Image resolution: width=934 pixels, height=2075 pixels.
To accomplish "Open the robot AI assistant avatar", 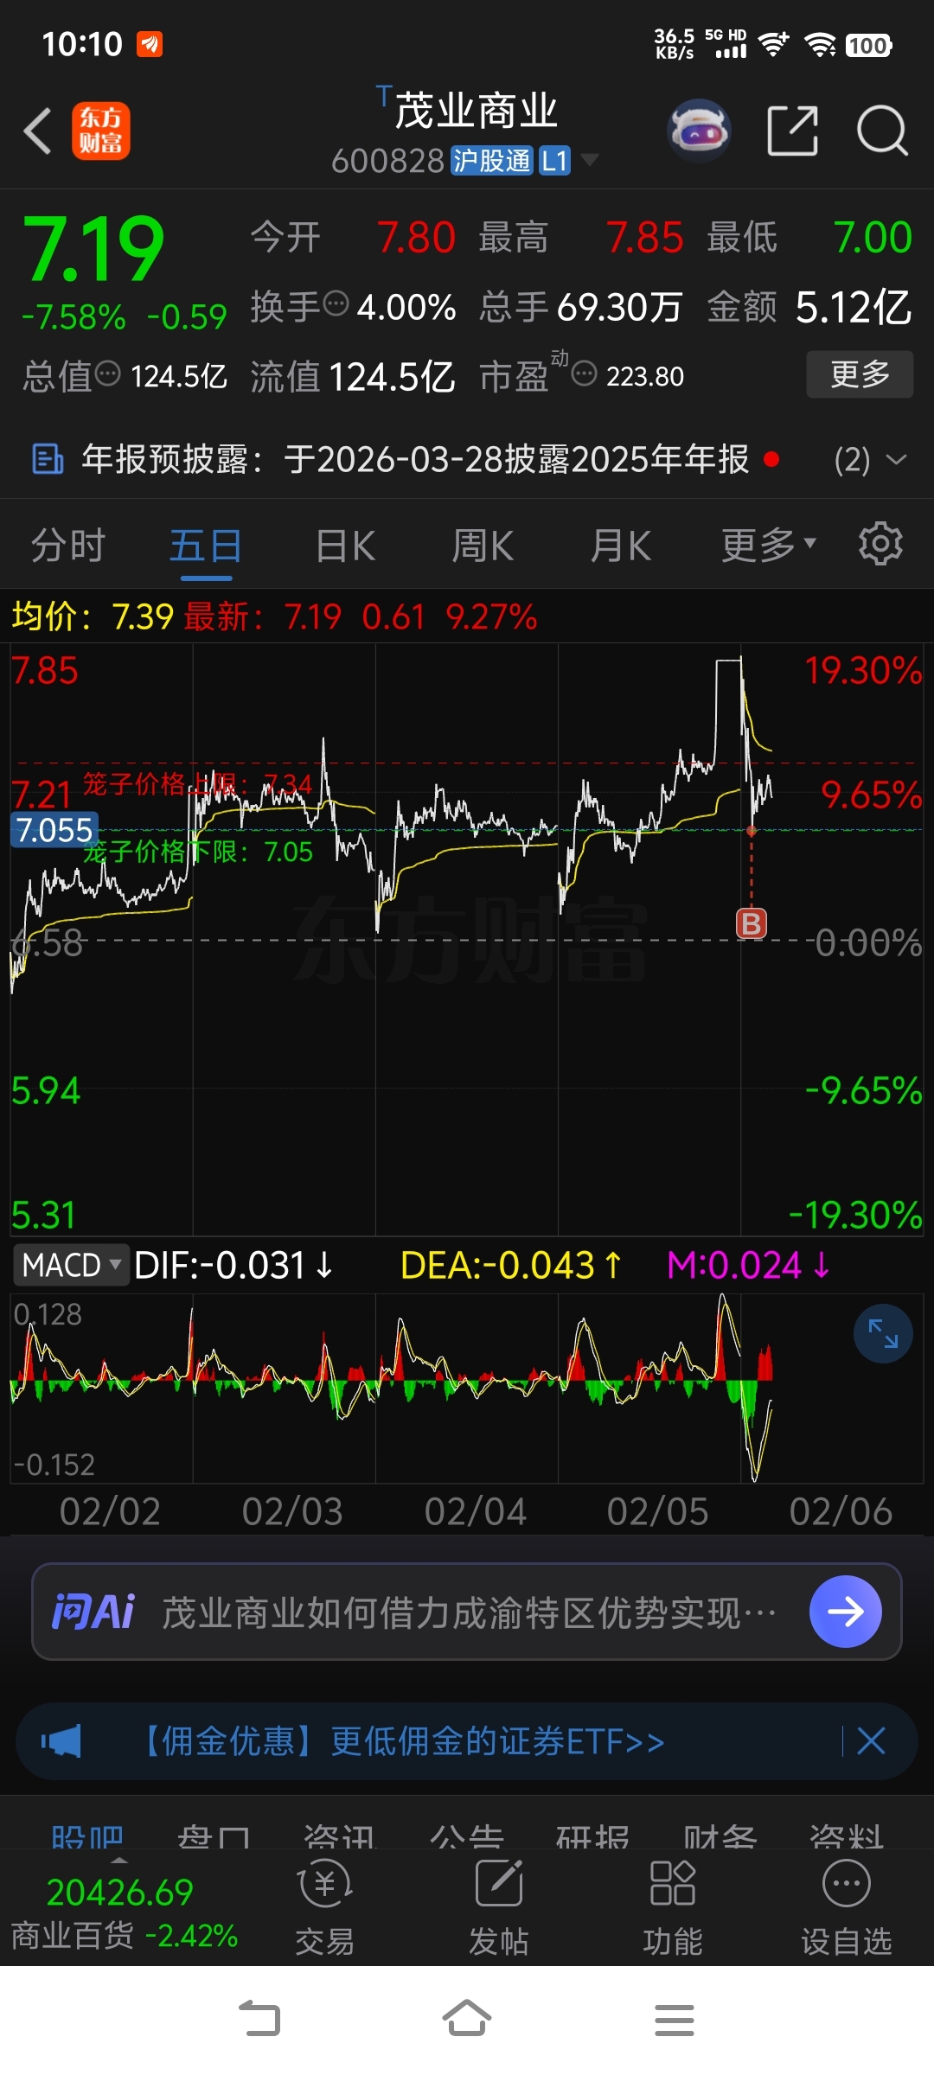I will (x=699, y=131).
